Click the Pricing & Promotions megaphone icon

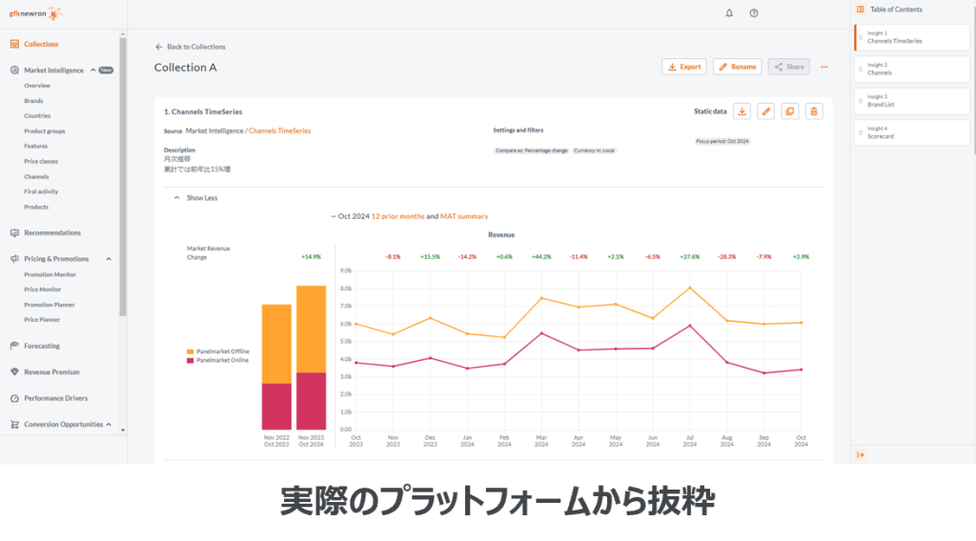(x=14, y=259)
